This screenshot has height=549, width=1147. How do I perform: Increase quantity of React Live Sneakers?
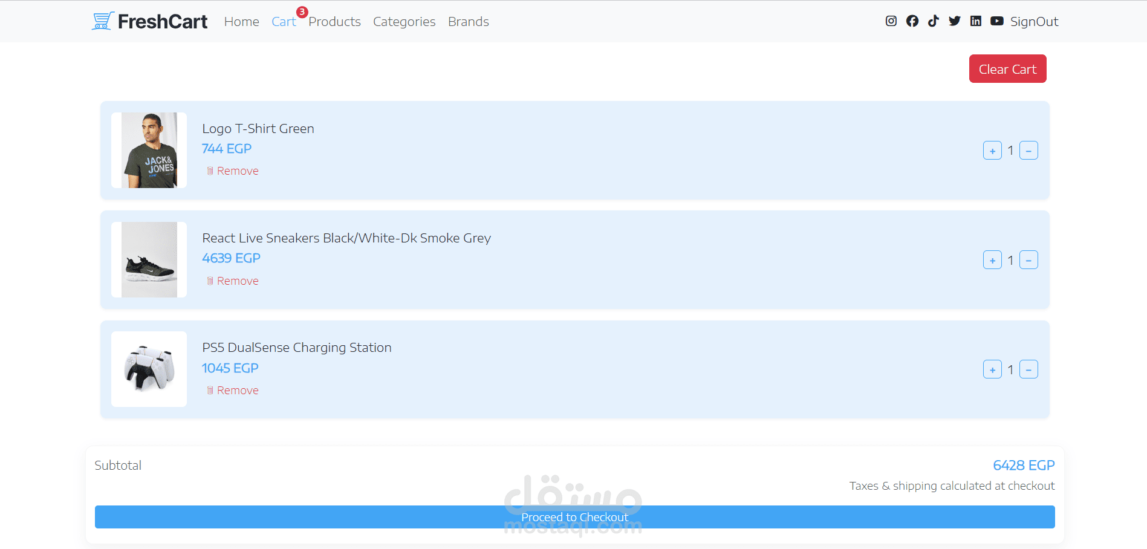pos(992,260)
